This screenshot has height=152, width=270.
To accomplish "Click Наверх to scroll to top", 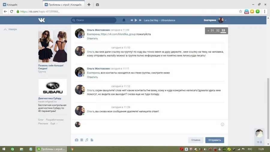I will pos(10,29).
